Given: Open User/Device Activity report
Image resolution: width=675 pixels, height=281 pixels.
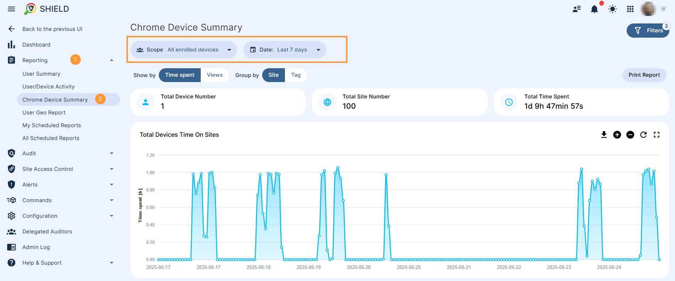Looking at the screenshot, I should [48, 87].
